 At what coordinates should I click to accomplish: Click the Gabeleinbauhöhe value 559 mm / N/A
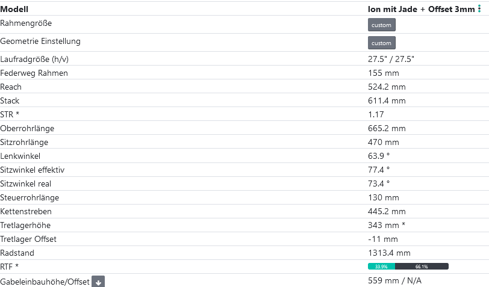click(x=394, y=280)
